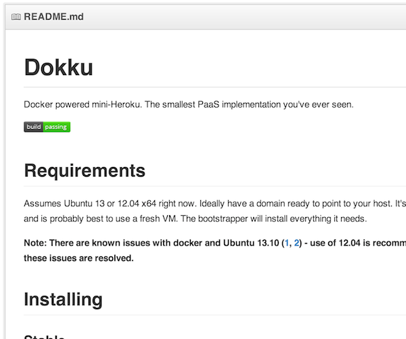Click the "these issues are resolved." bold line

(x=78, y=258)
